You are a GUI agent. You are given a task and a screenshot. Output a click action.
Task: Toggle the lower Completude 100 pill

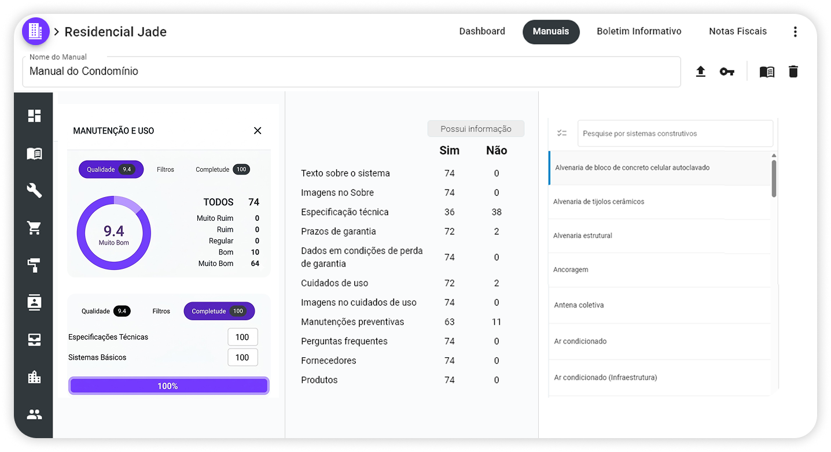219,311
